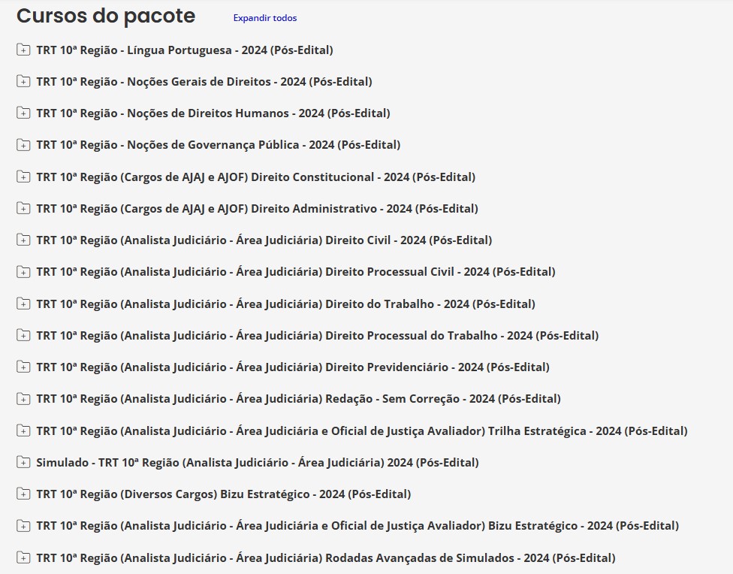Screen dimensions: 733x574
Task: Click the 'Direito Previdenciário - 2024' course title
Action: point(293,367)
